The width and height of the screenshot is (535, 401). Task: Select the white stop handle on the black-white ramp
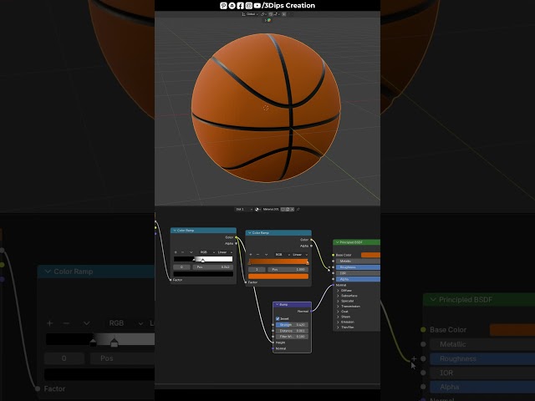(x=202, y=261)
